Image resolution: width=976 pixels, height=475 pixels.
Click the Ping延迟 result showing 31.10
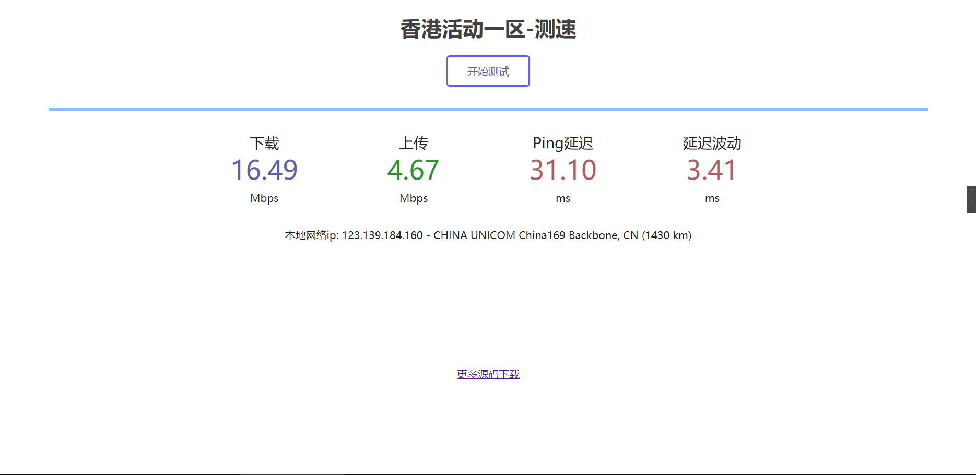562,170
